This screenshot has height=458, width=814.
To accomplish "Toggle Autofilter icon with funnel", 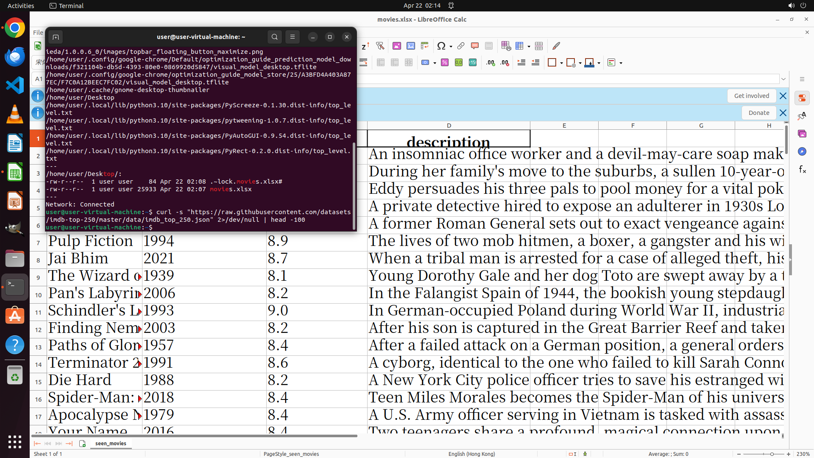I will pyautogui.click(x=380, y=46).
